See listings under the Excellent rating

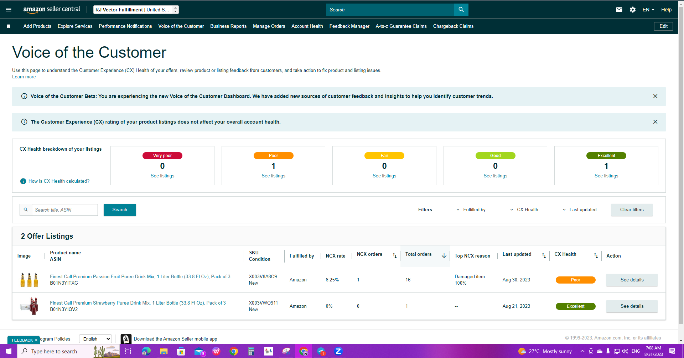[x=606, y=176]
